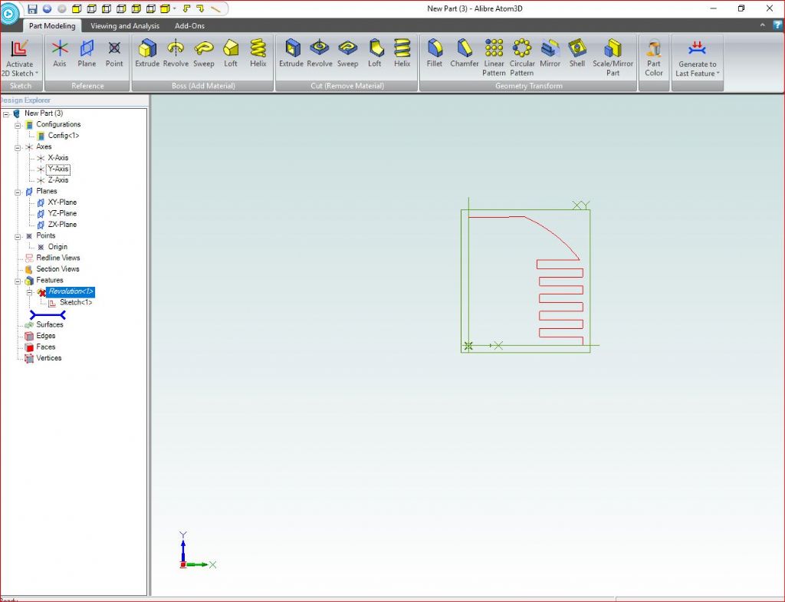Open the Help question mark icon

(777, 25)
